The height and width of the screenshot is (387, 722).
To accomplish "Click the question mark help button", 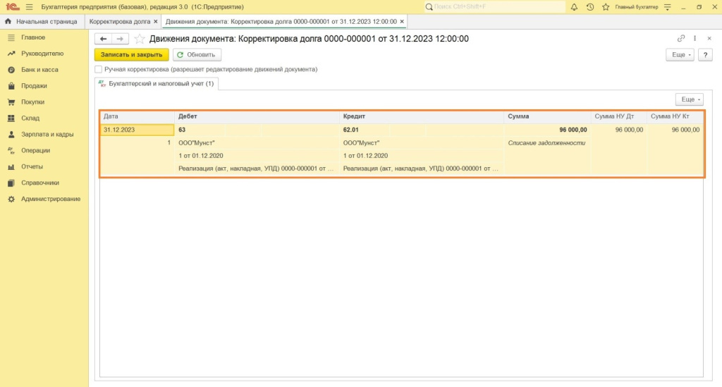I will click(x=704, y=54).
